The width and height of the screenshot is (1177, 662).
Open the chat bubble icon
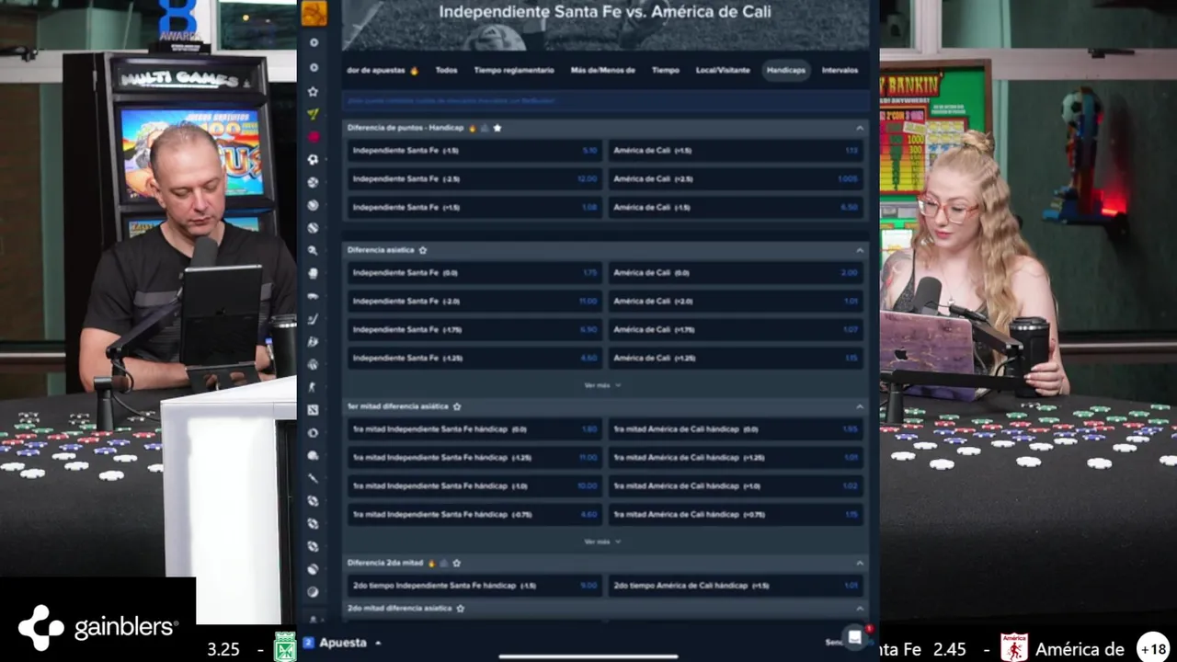[x=855, y=637]
